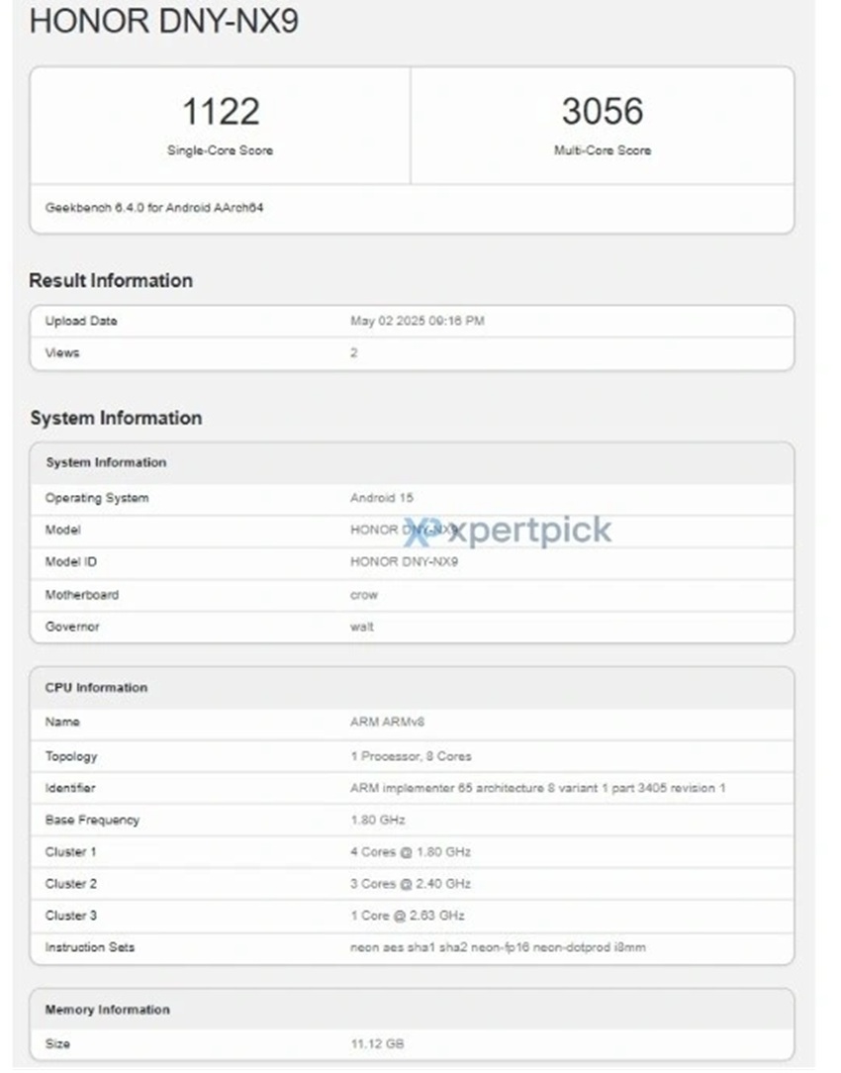The height and width of the screenshot is (1073, 841).
Task: Click the HONOR DNY-NX9 page title
Action: coord(164,21)
